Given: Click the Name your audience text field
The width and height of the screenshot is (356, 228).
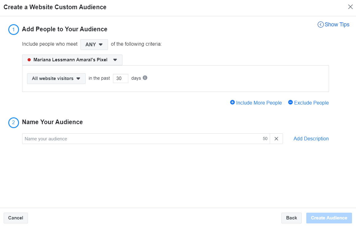Looking at the screenshot, I should point(123,139).
